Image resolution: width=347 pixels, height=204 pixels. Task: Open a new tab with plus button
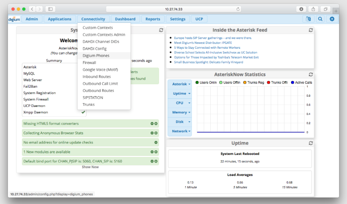(x=336, y=11)
